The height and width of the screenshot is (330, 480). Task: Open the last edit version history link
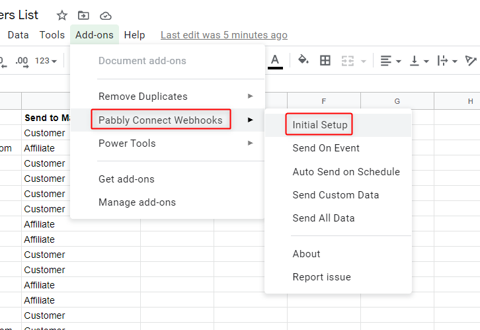[223, 35]
